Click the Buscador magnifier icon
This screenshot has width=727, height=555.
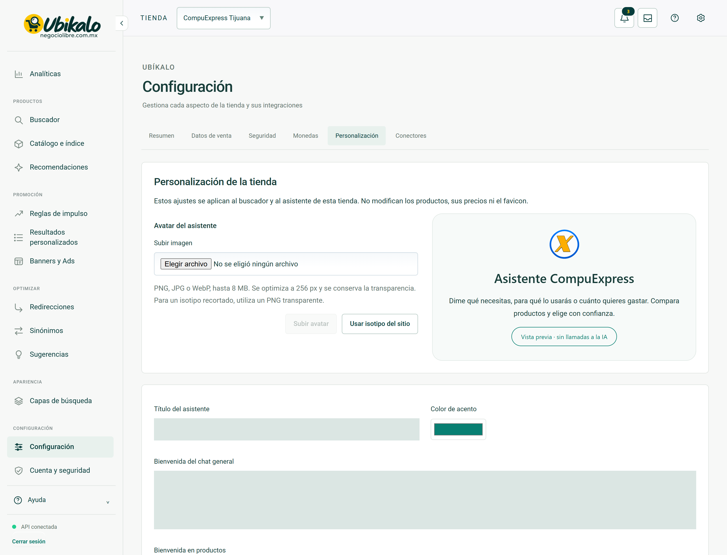coord(18,120)
